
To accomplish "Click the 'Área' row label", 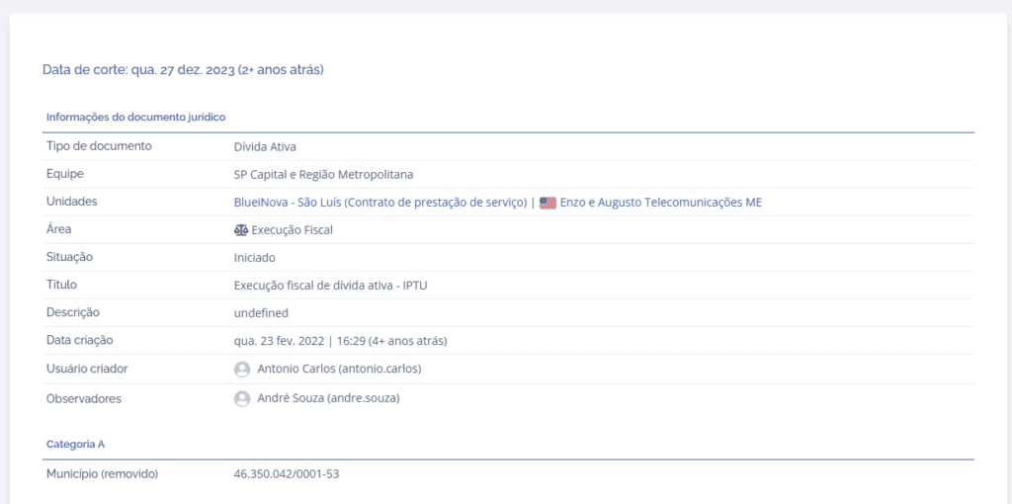I will click(58, 228).
